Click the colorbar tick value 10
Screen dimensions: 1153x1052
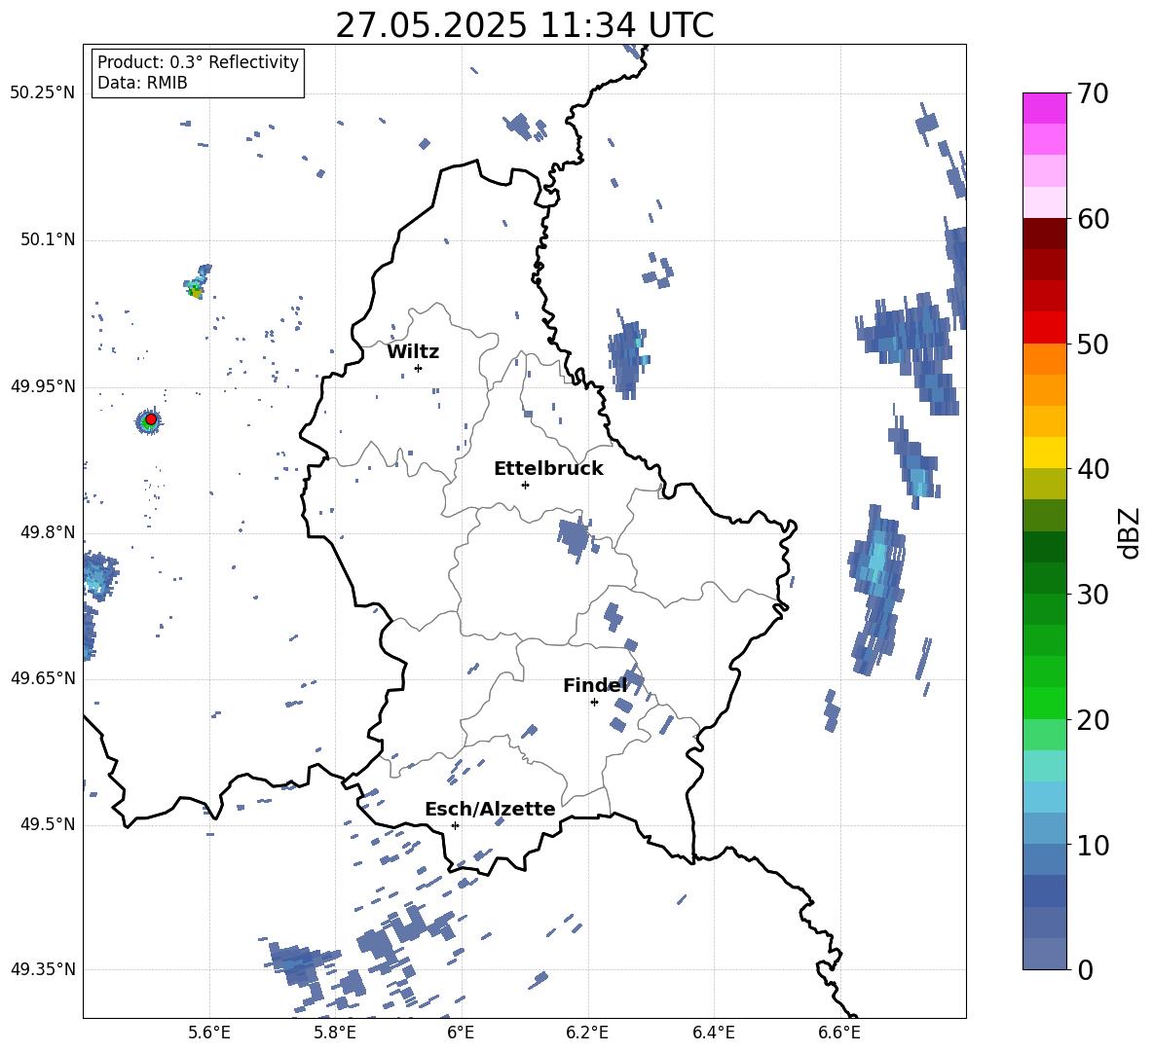[x=1093, y=845]
